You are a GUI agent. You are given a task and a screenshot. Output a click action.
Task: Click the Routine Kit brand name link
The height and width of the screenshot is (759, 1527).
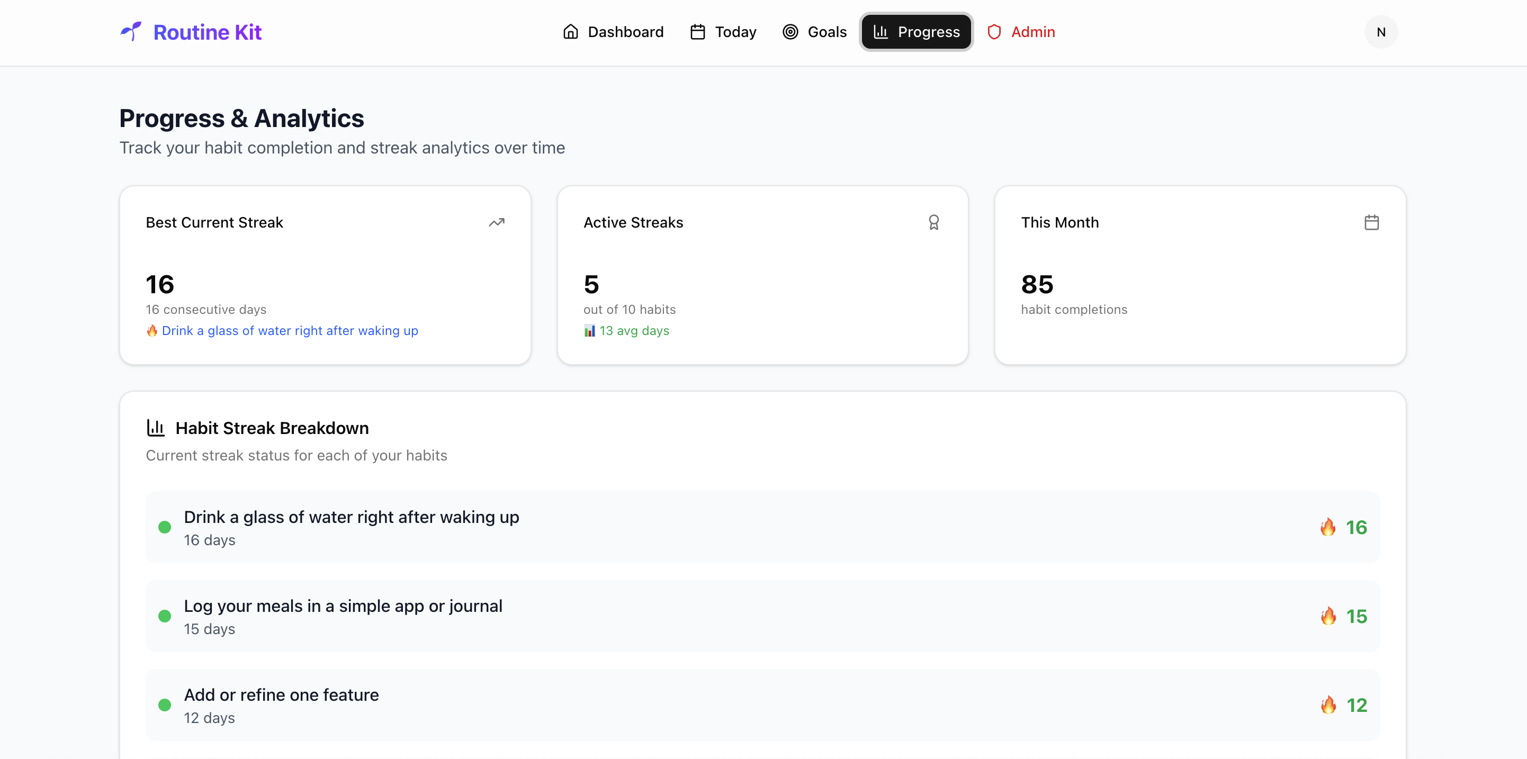tap(207, 32)
